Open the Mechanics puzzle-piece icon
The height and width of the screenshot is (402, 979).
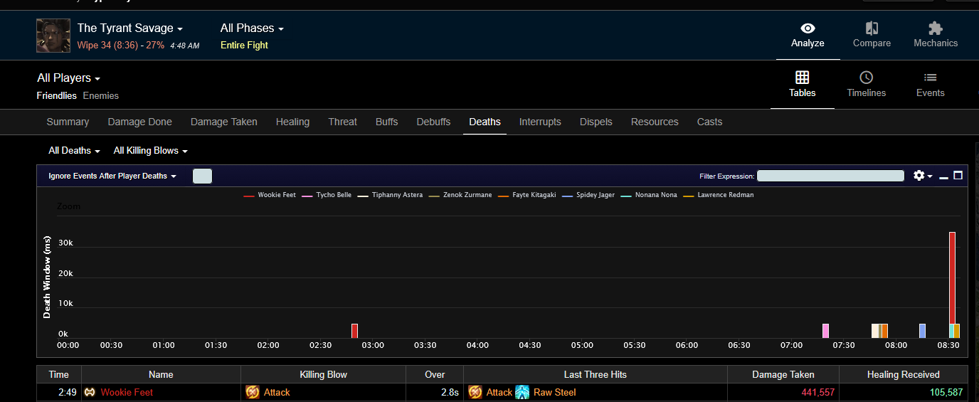(936, 28)
